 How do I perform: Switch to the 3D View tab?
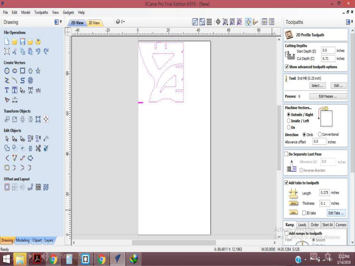94,23
